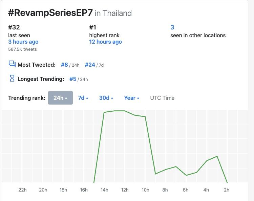
Task: Open the #24 Most Tweeted 7d rank
Action: pos(90,65)
